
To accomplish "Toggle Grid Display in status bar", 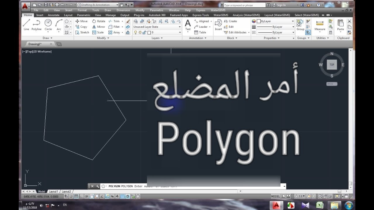I will [77, 197].
